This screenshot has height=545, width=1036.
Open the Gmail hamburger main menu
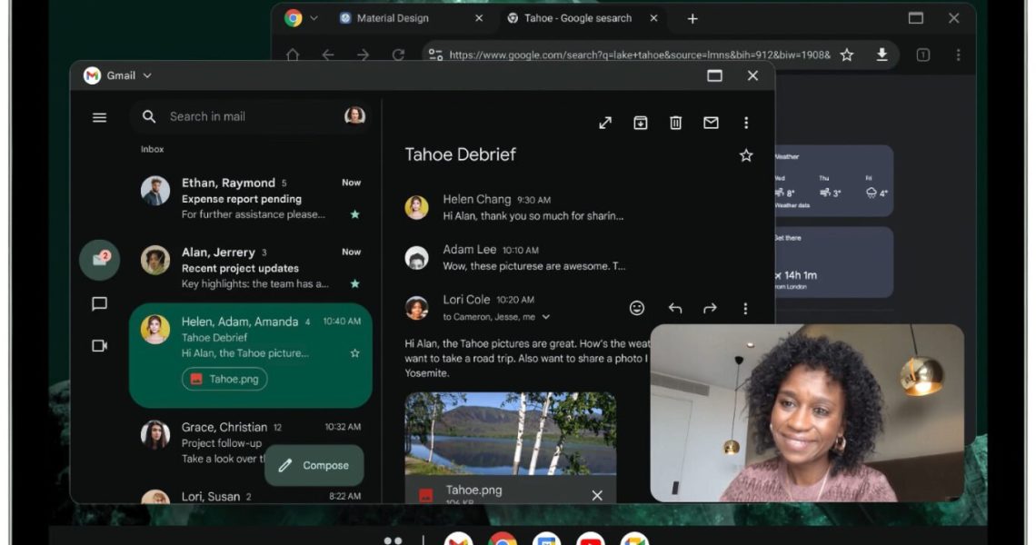(100, 117)
